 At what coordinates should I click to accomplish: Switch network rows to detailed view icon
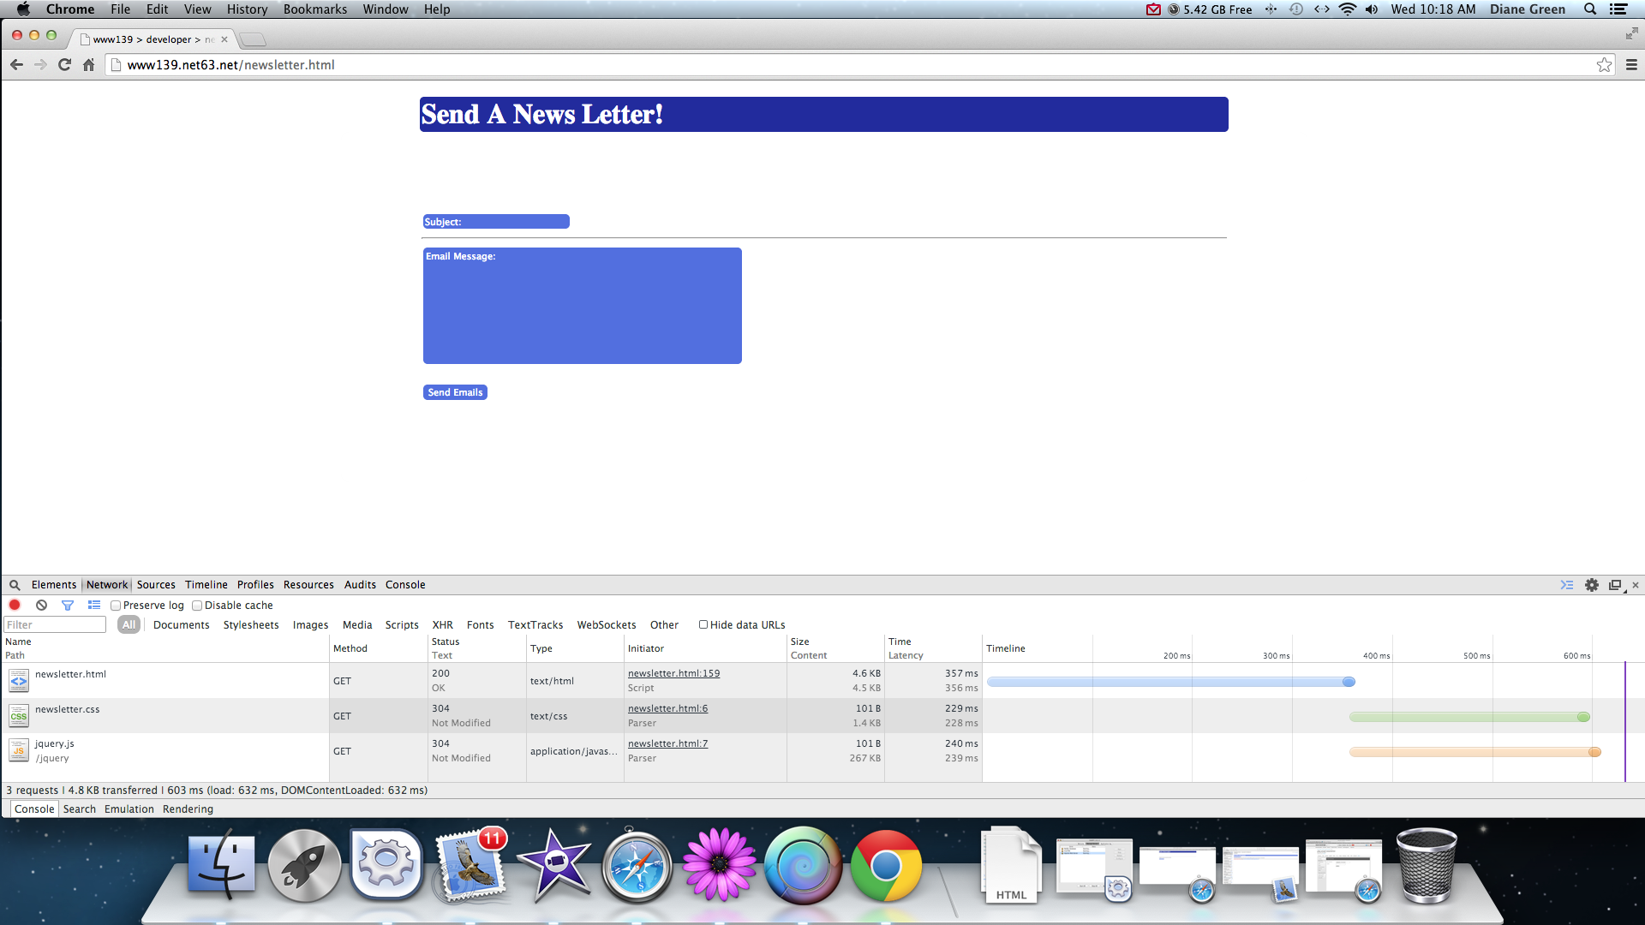94,605
